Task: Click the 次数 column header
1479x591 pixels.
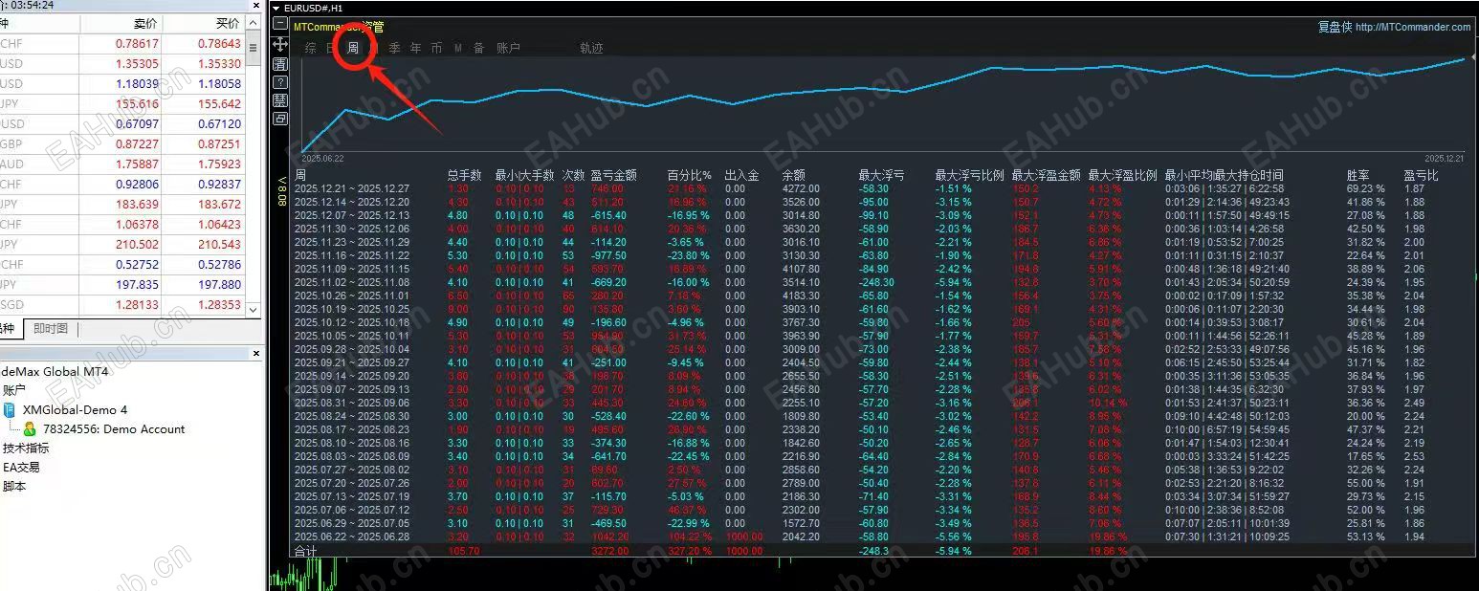Action: (573, 176)
